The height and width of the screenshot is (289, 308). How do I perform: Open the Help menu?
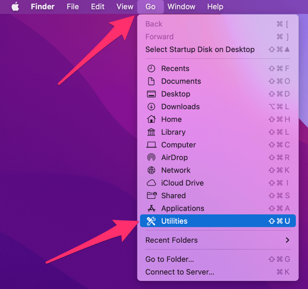coord(215,7)
